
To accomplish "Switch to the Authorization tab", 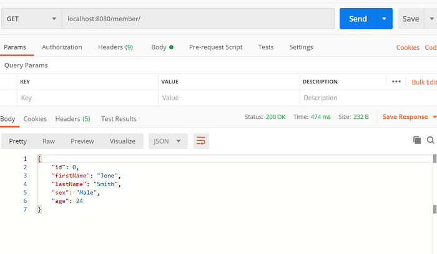I will coord(62,47).
